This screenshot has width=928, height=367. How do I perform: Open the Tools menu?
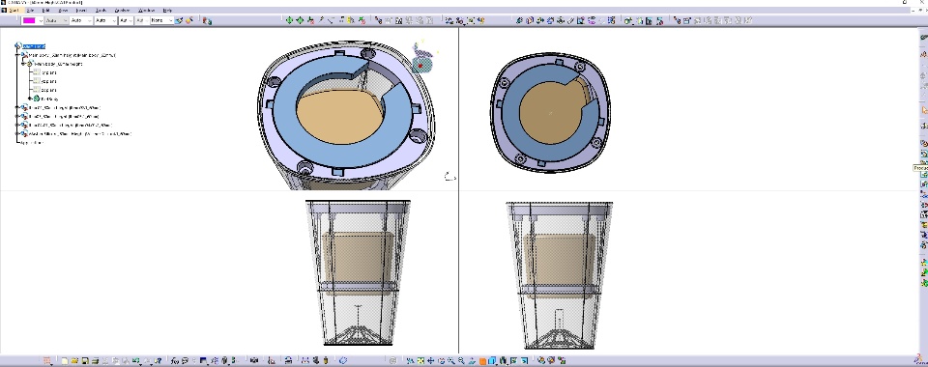101,11
